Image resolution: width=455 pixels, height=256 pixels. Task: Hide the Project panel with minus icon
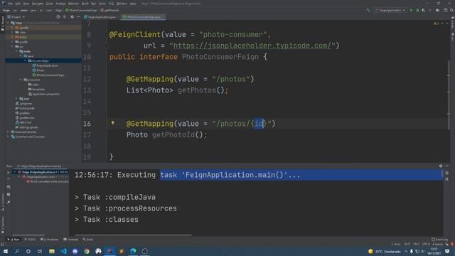tap(78, 17)
